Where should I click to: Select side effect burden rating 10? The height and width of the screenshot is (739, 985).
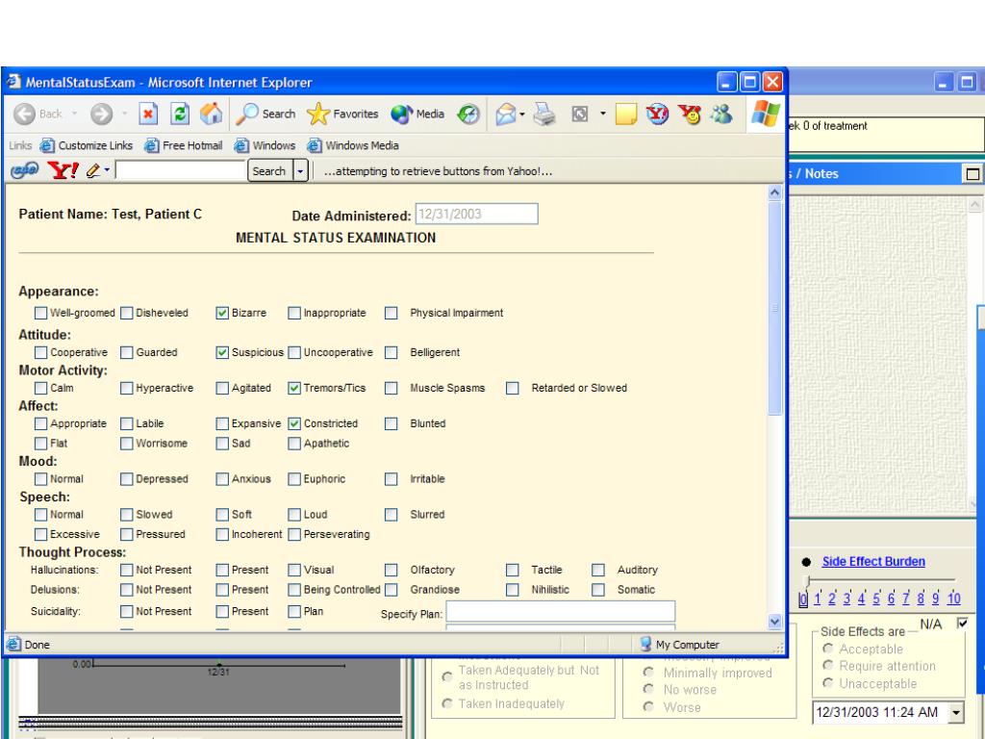pyautogui.click(x=953, y=599)
